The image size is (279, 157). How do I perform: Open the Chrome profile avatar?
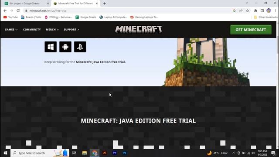tap(269, 10)
